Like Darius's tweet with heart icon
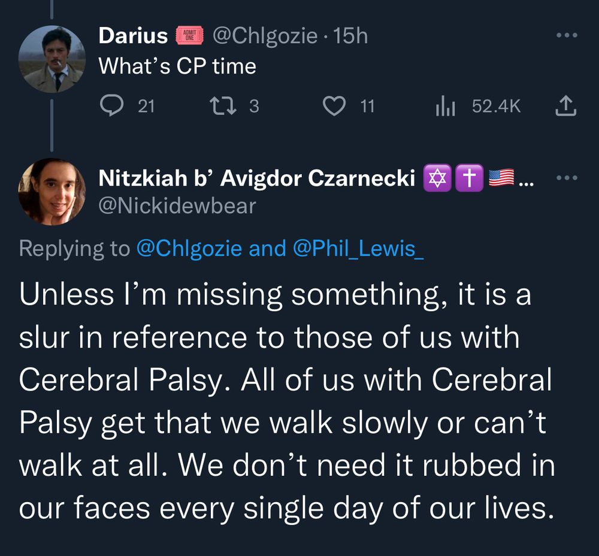 (334, 106)
